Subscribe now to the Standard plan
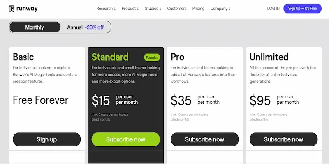The width and height of the screenshot is (329, 164). coord(125,139)
